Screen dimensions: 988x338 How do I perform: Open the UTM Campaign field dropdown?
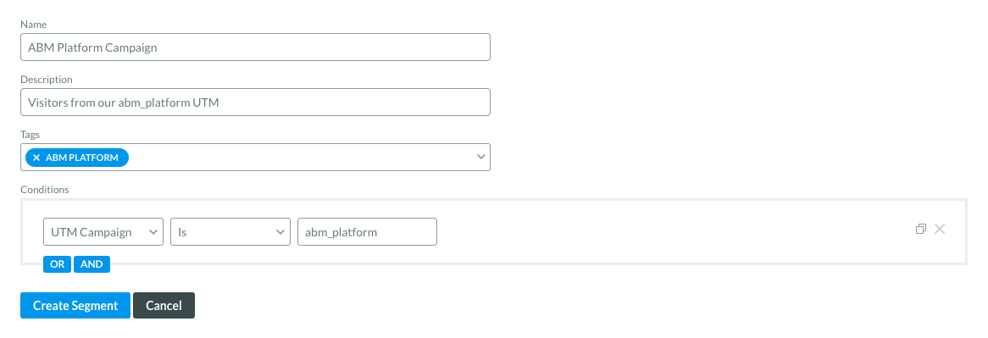click(103, 231)
